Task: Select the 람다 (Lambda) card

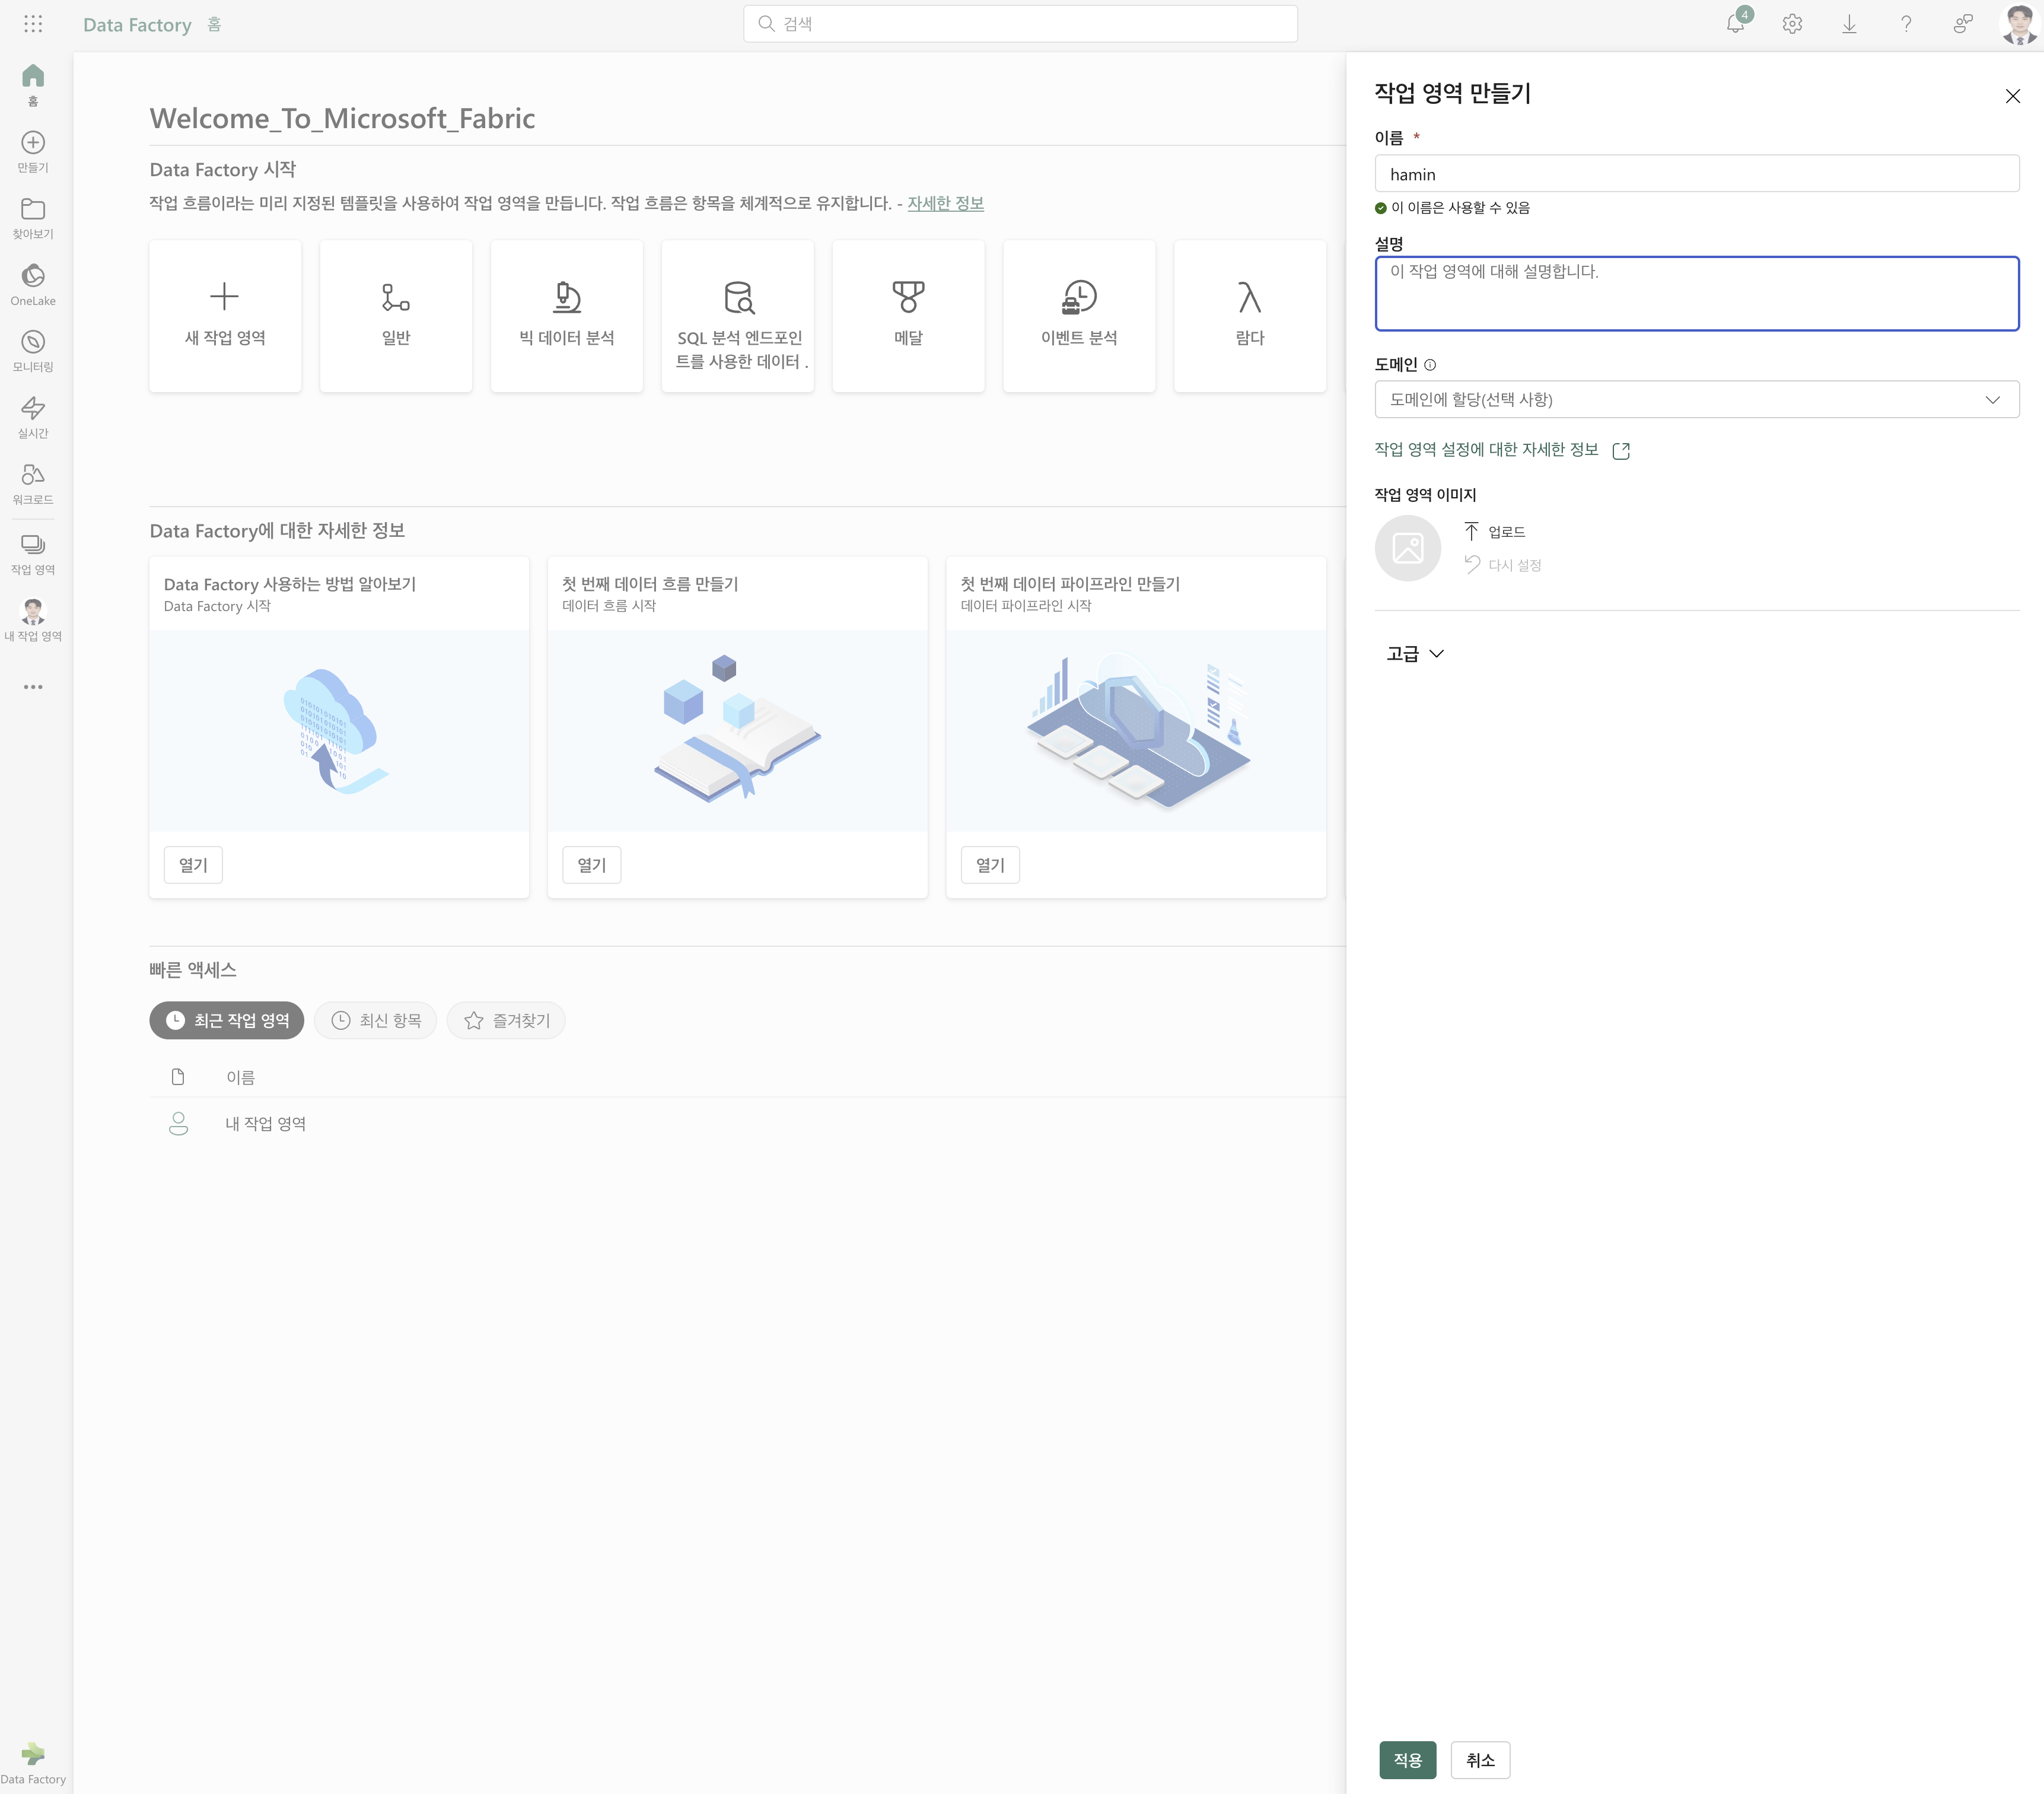Action: [x=1250, y=316]
